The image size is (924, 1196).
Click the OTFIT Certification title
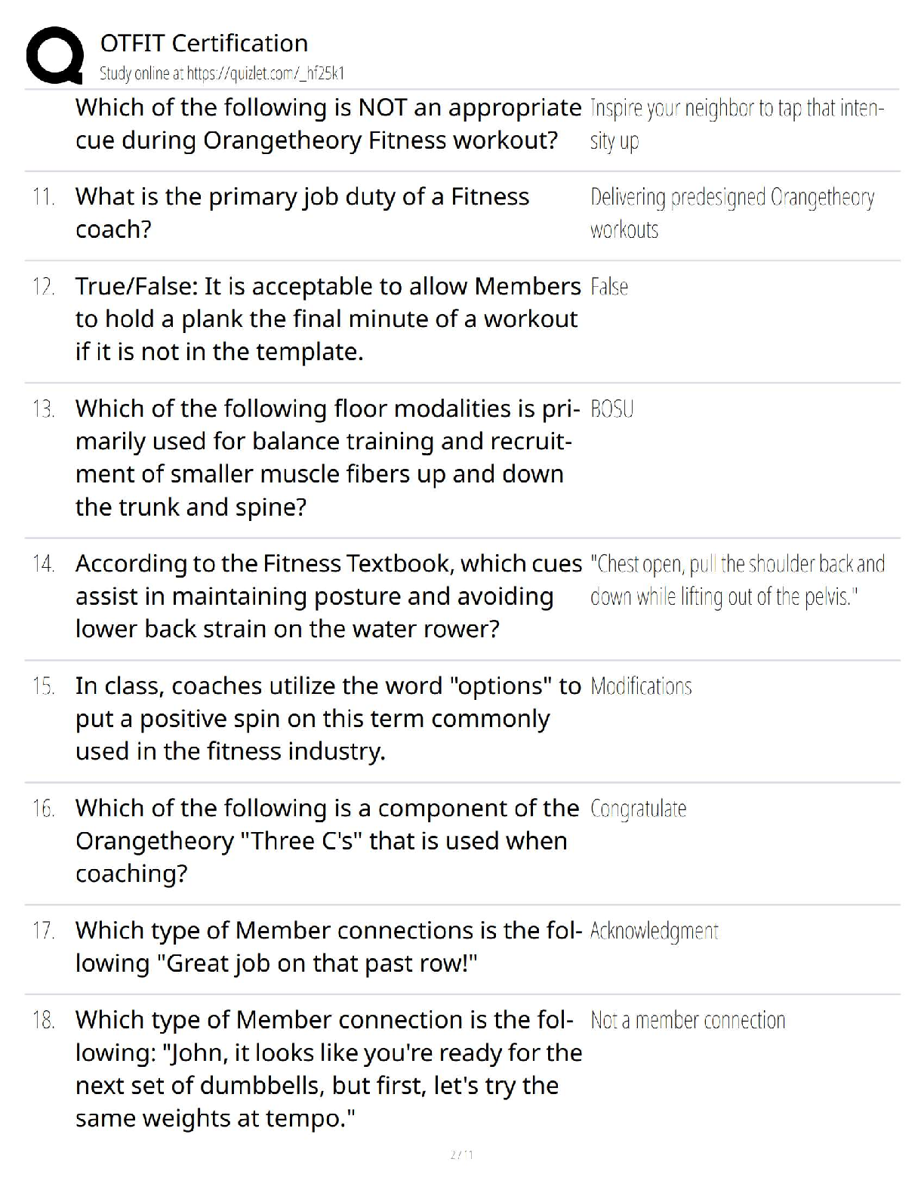[x=204, y=43]
